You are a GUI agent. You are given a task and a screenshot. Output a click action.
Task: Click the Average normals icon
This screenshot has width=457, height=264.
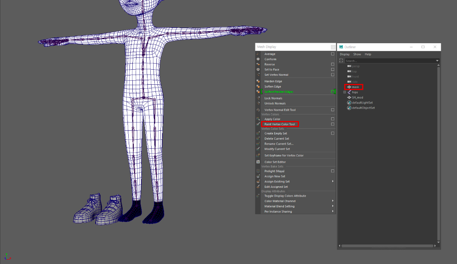click(x=258, y=54)
